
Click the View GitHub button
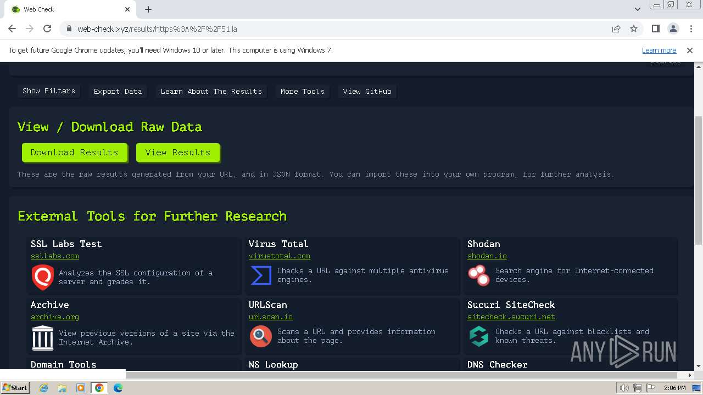(x=367, y=92)
